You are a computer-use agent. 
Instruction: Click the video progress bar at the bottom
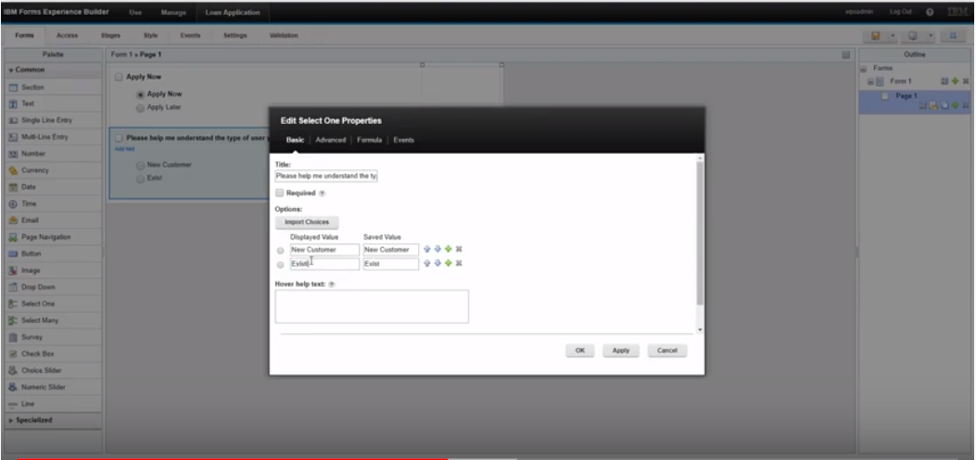[488, 459]
